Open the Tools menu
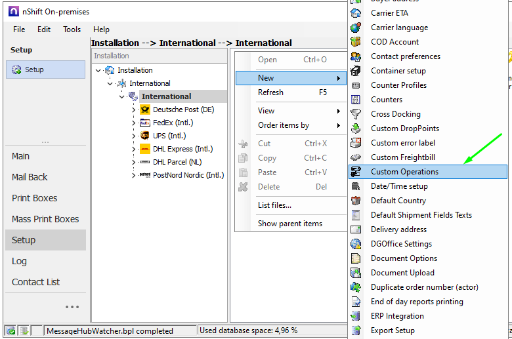The height and width of the screenshot is (339, 512). coord(72,30)
